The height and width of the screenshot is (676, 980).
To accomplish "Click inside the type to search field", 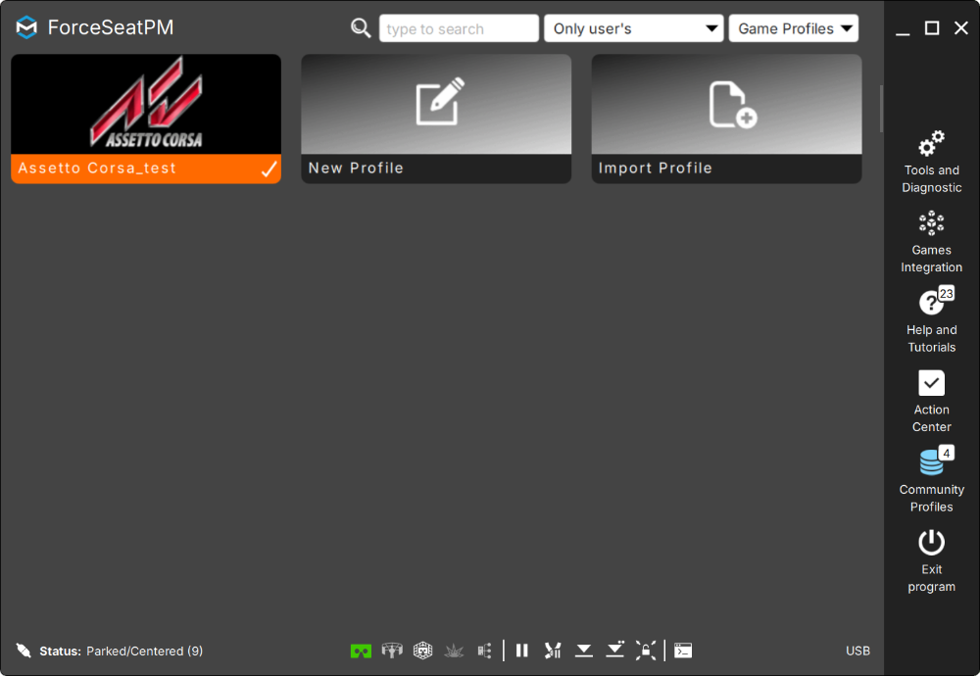I will (x=459, y=28).
